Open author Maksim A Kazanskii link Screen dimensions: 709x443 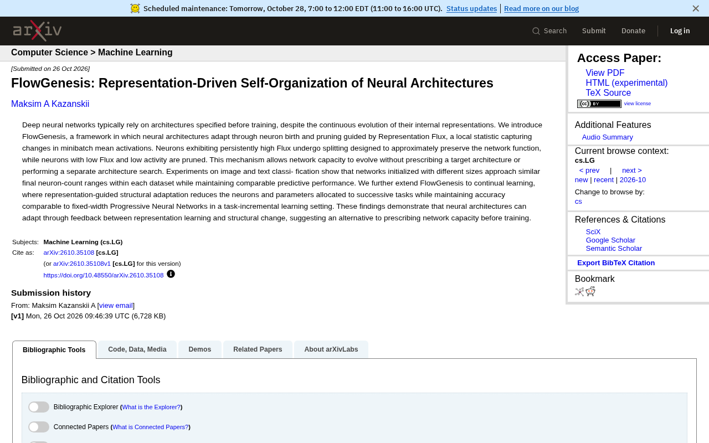50,104
